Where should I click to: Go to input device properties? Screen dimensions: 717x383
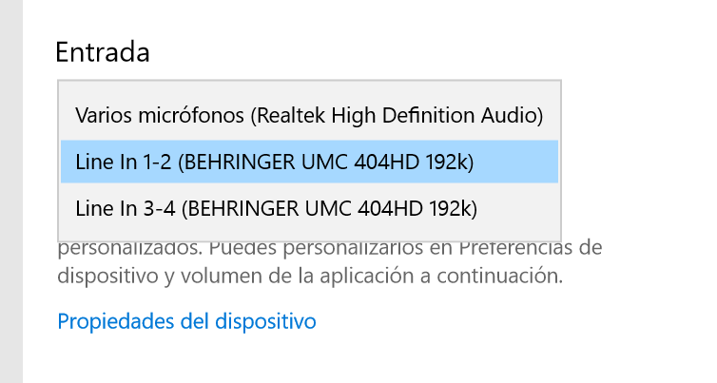point(186,321)
